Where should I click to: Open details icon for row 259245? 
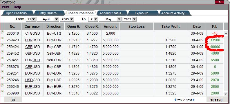[x=2, y=85]
